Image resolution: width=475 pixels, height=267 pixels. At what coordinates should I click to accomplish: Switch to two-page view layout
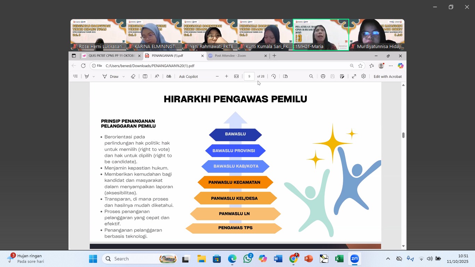(x=285, y=76)
